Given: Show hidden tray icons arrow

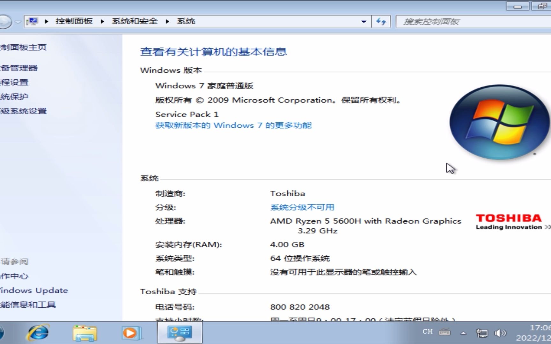Looking at the screenshot, I should pos(463,333).
